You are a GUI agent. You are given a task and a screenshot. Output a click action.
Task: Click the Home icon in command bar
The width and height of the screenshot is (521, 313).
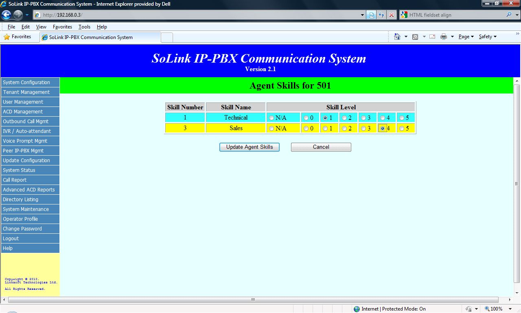point(397,37)
